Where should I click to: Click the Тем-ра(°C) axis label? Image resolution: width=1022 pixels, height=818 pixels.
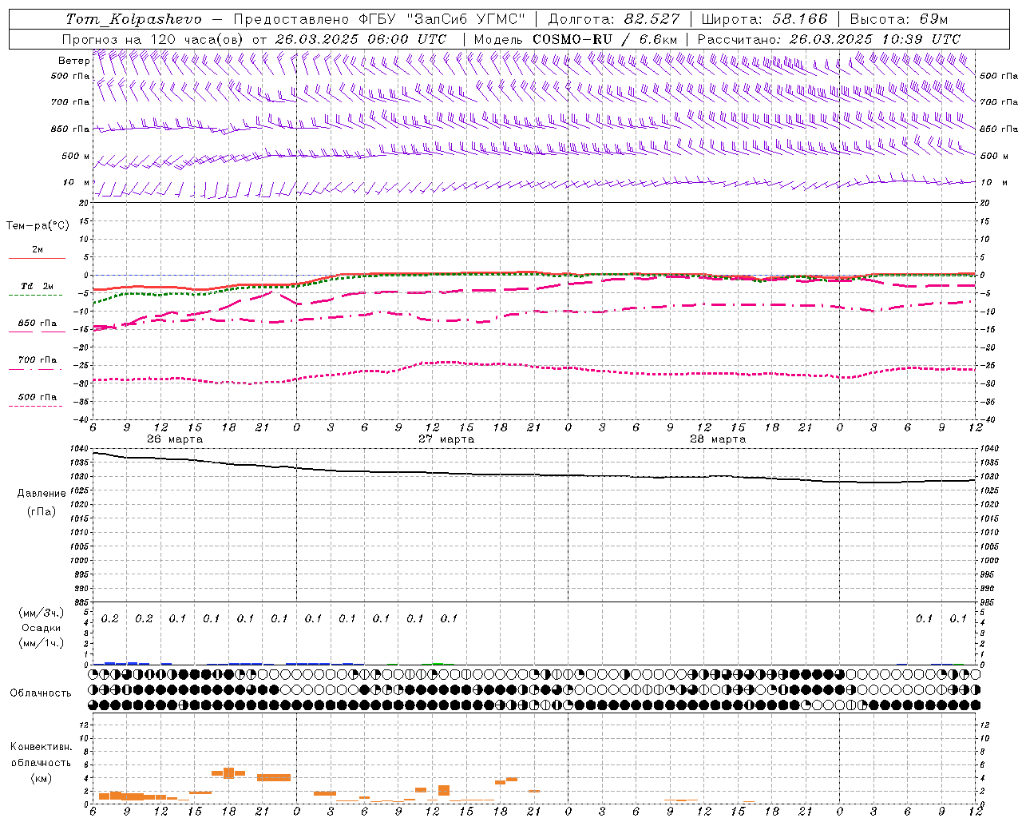[38, 226]
